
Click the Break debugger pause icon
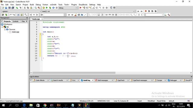(103, 8)
